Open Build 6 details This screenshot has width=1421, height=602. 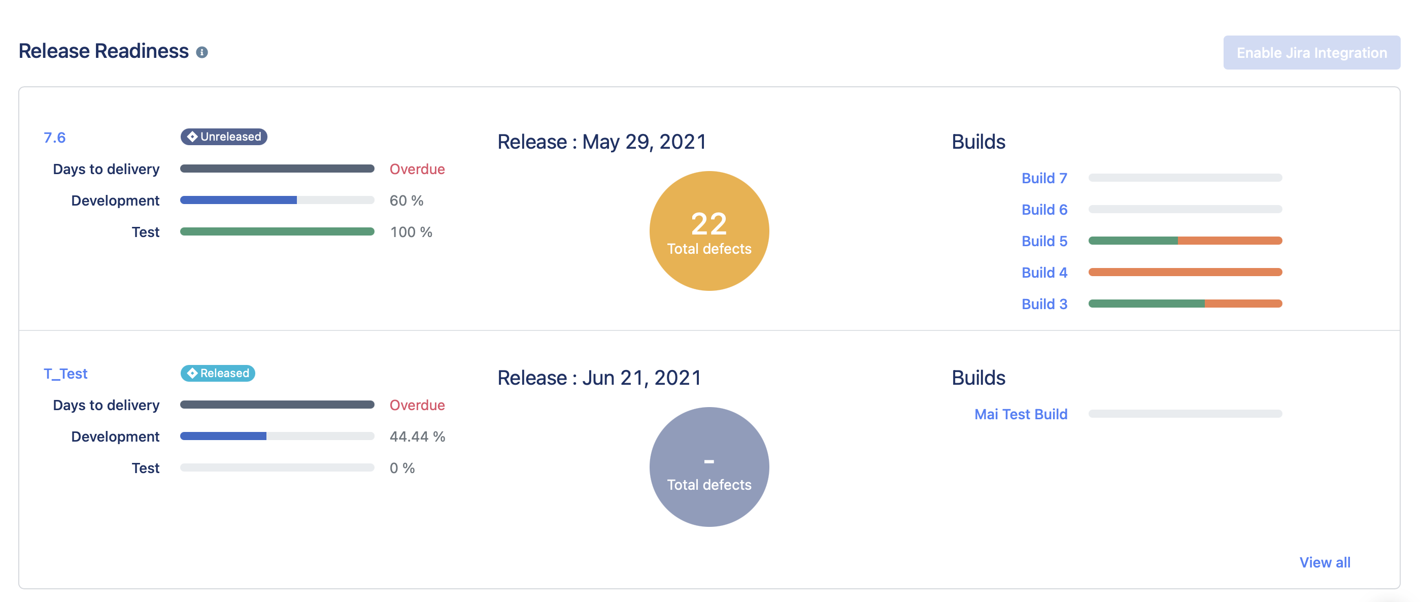[x=1044, y=209]
